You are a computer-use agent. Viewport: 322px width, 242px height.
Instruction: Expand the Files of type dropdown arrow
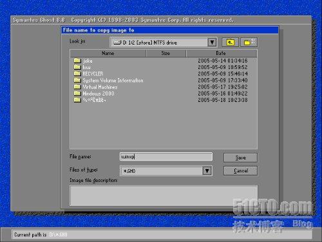207,171
